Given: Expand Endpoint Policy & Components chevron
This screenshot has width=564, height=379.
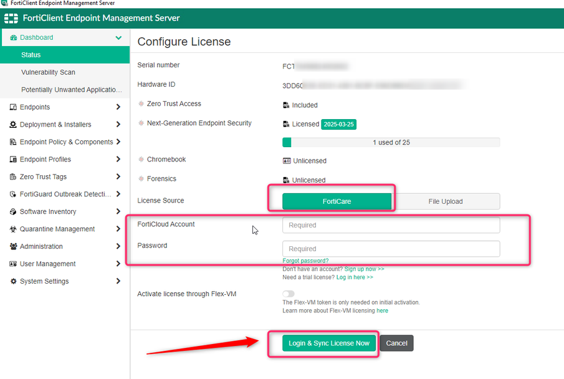Looking at the screenshot, I should (118, 142).
